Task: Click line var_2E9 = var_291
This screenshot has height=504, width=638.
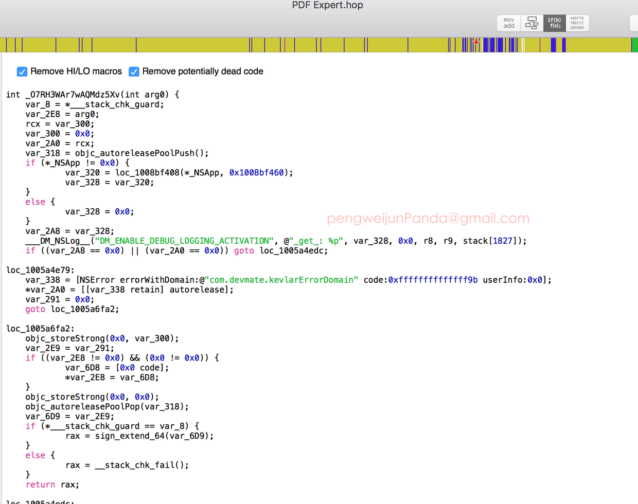Action: click(70, 349)
